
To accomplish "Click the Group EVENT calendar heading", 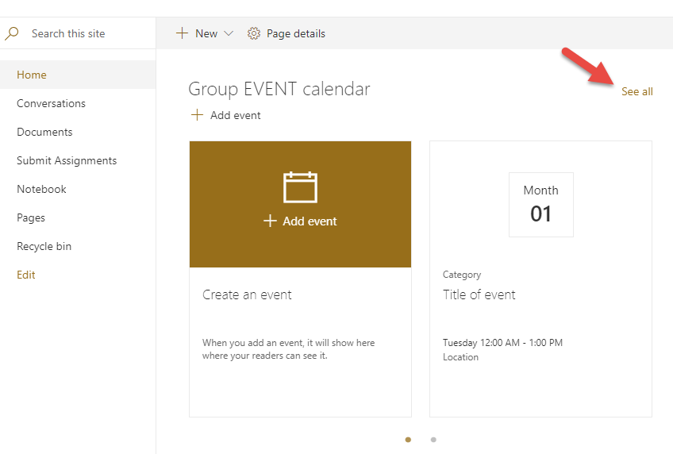I will [279, 89].
